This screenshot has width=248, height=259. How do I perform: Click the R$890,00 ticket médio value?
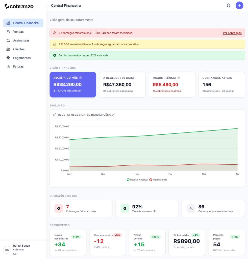[186, 241]
